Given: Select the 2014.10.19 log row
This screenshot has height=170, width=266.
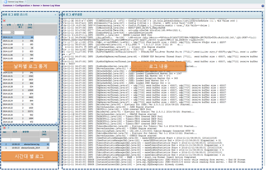Looking at the screenshot, I should pyautogui.click(x=18, y=118).
